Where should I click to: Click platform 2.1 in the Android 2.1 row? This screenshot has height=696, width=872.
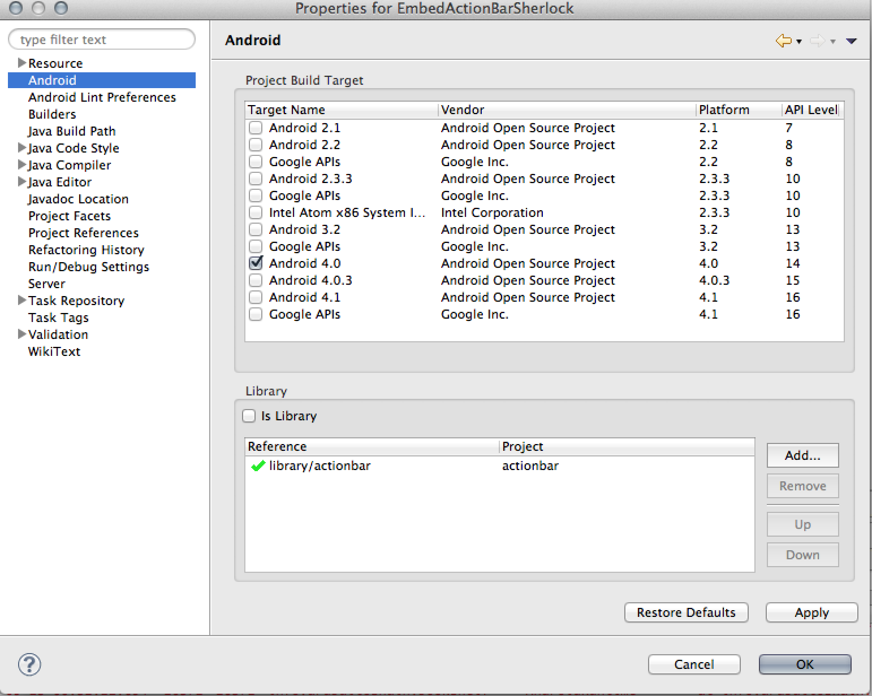click(x=708, y=128)
